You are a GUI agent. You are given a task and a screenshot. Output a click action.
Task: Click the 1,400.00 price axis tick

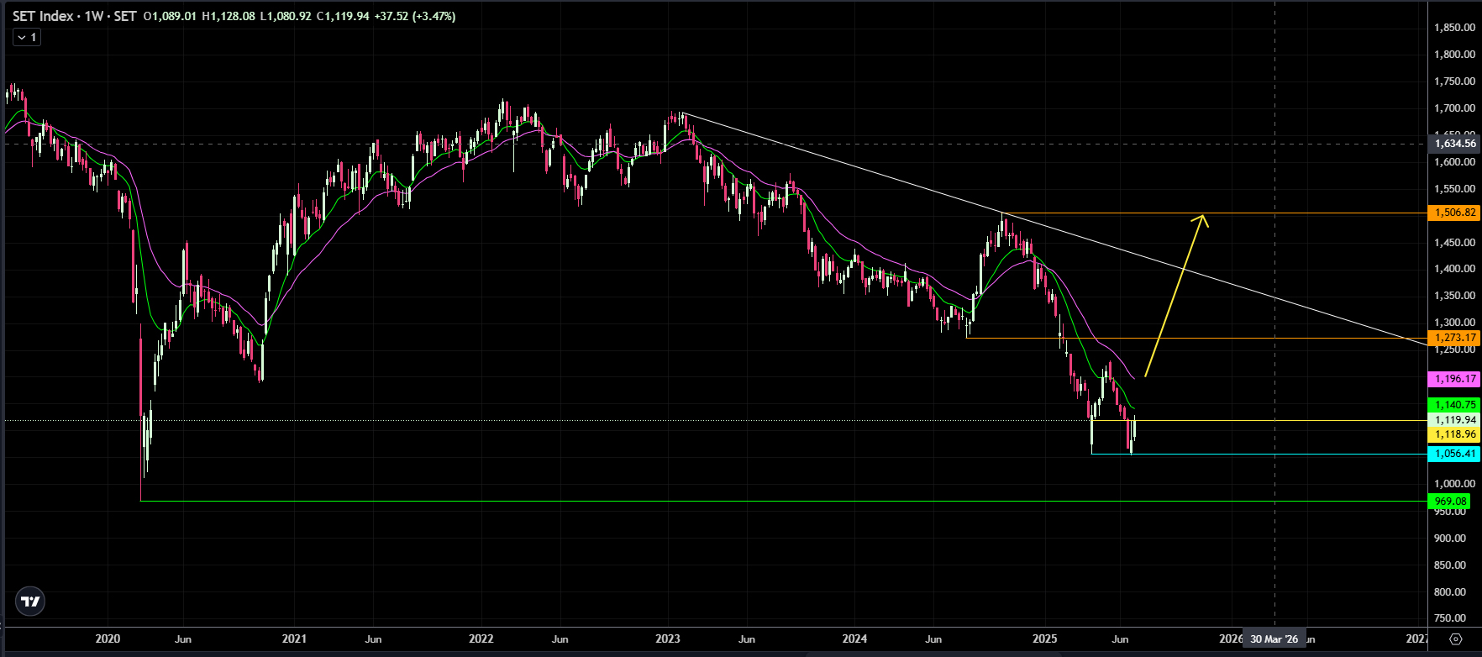1455,269
